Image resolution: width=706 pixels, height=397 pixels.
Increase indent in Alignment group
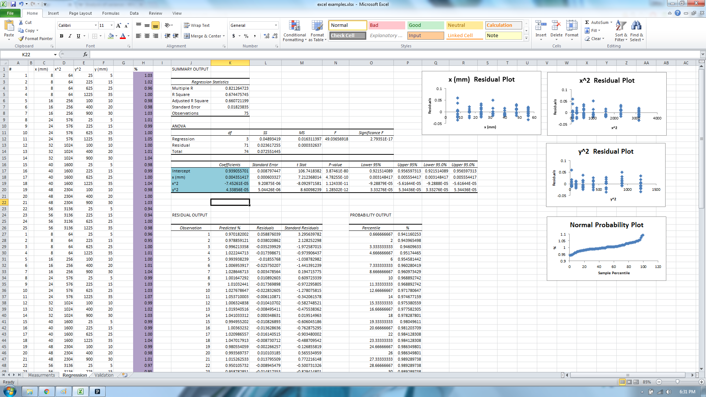pyautogui.click(x=176, y=36)
